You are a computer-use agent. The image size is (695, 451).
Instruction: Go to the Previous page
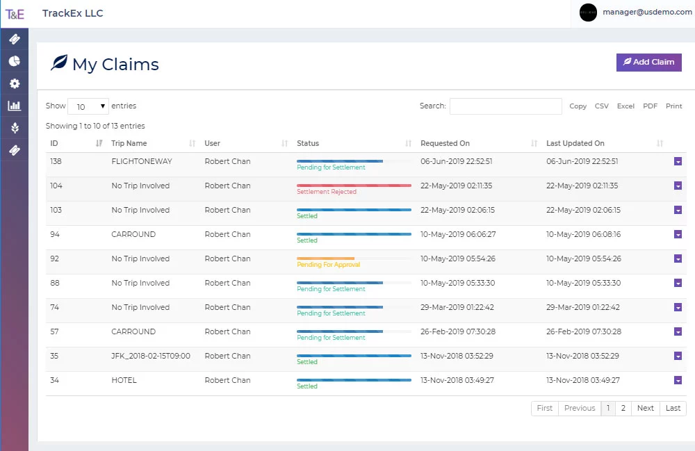pos(580,408)
